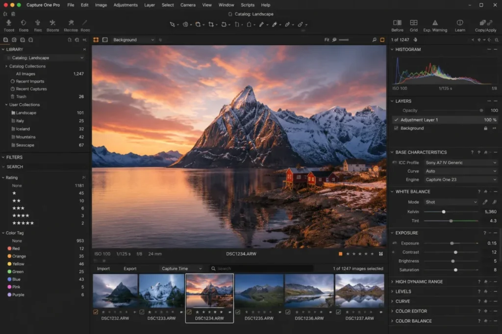Open the Adjustments menu
This screenshot has width=502, height=334.
point(125,5)
